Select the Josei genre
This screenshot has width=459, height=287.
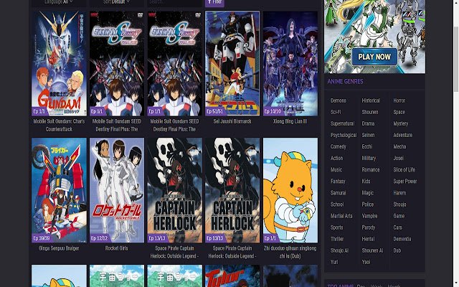[x=398, y=158]
